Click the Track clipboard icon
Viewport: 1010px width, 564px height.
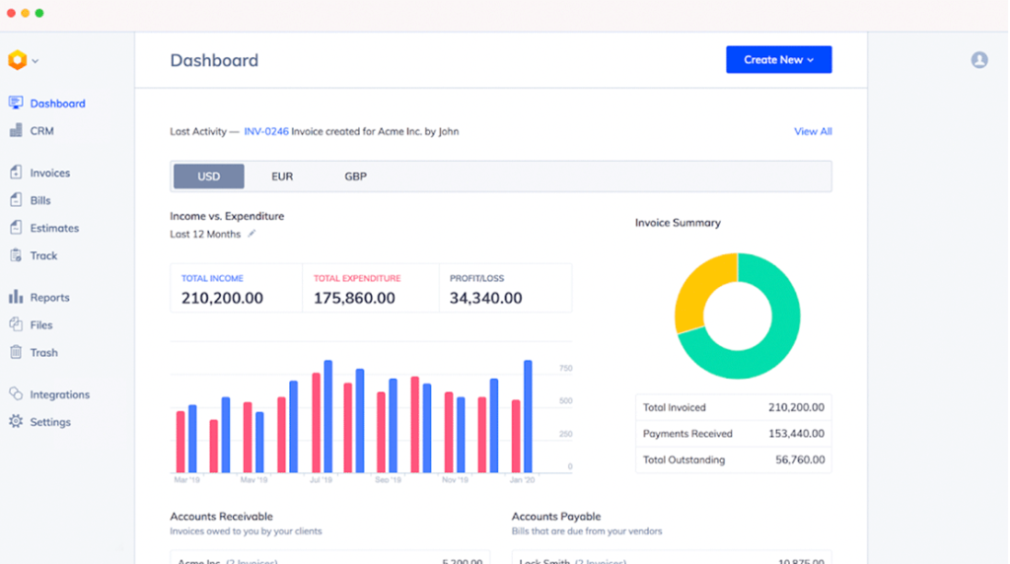click(16, 255)
